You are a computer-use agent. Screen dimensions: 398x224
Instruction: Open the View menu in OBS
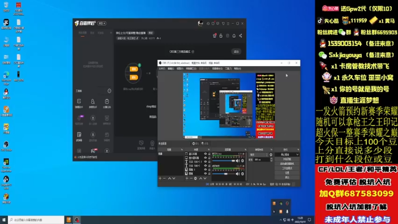click(x=180, y=69)
